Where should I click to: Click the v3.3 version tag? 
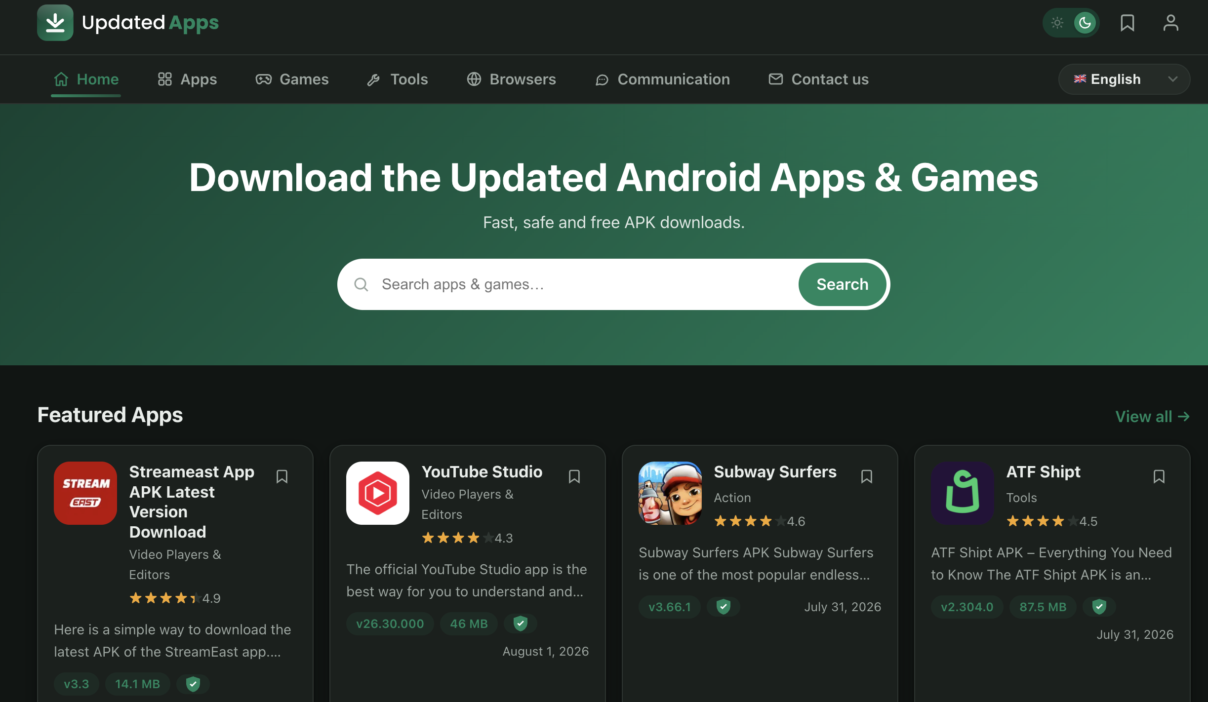(x=77, y=684)
